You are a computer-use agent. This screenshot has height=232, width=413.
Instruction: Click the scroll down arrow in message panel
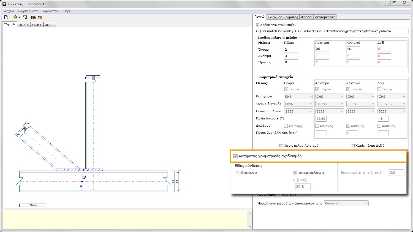pyautogui.click(x=250, y=227)
